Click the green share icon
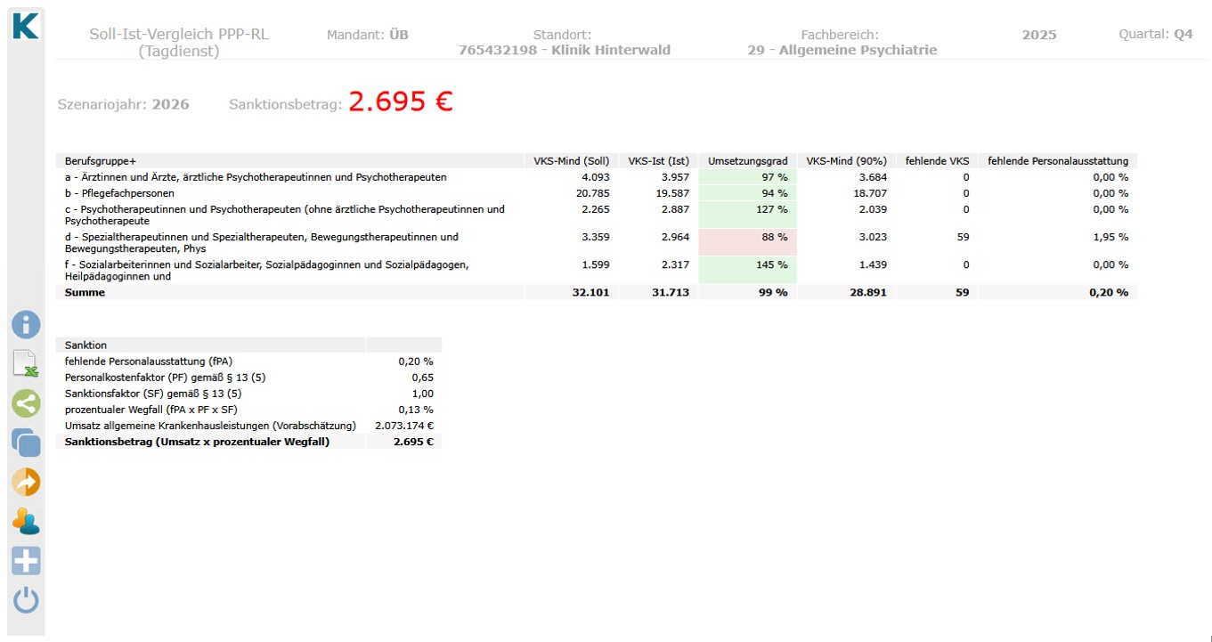The height and width of the screenshot is (642, 1212). click(26, 403)
